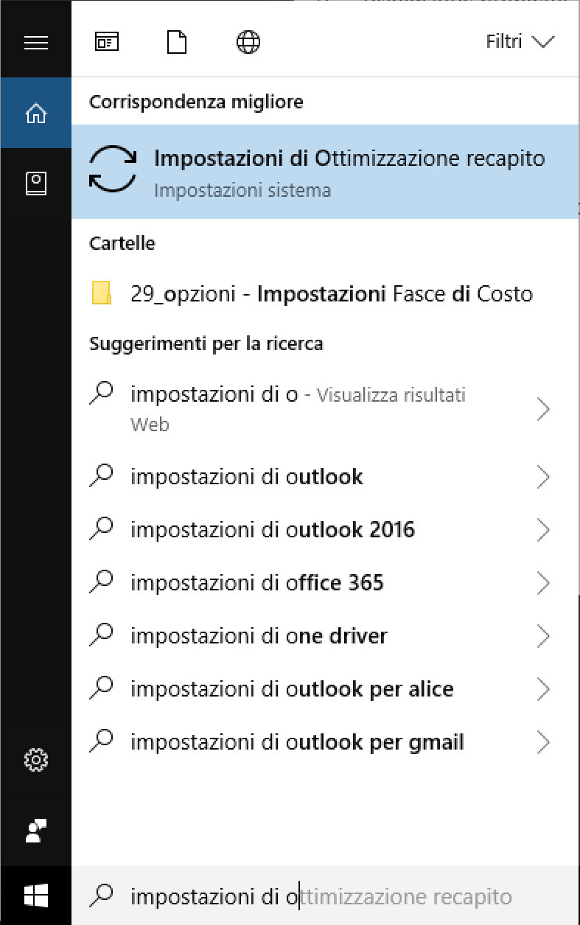
Task: Expand arrow for 'impostazioni di one driver'
Action: pyautogui.click(x=544, y=636)
